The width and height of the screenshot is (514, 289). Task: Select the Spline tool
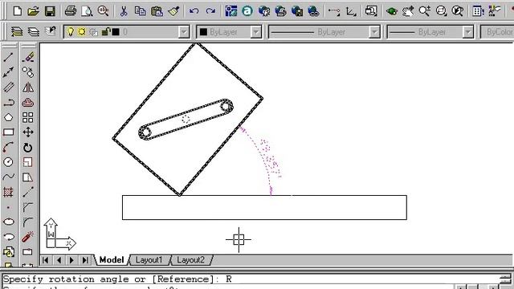[x=8, y=177]
